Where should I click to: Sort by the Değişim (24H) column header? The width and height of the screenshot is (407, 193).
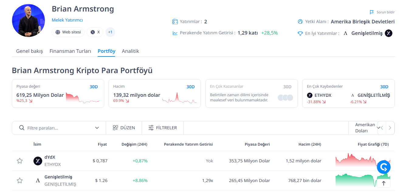(x=134, y=144)
